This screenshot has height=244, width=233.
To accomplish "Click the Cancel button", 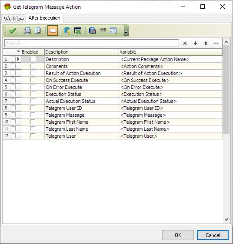I will (213, 235).
